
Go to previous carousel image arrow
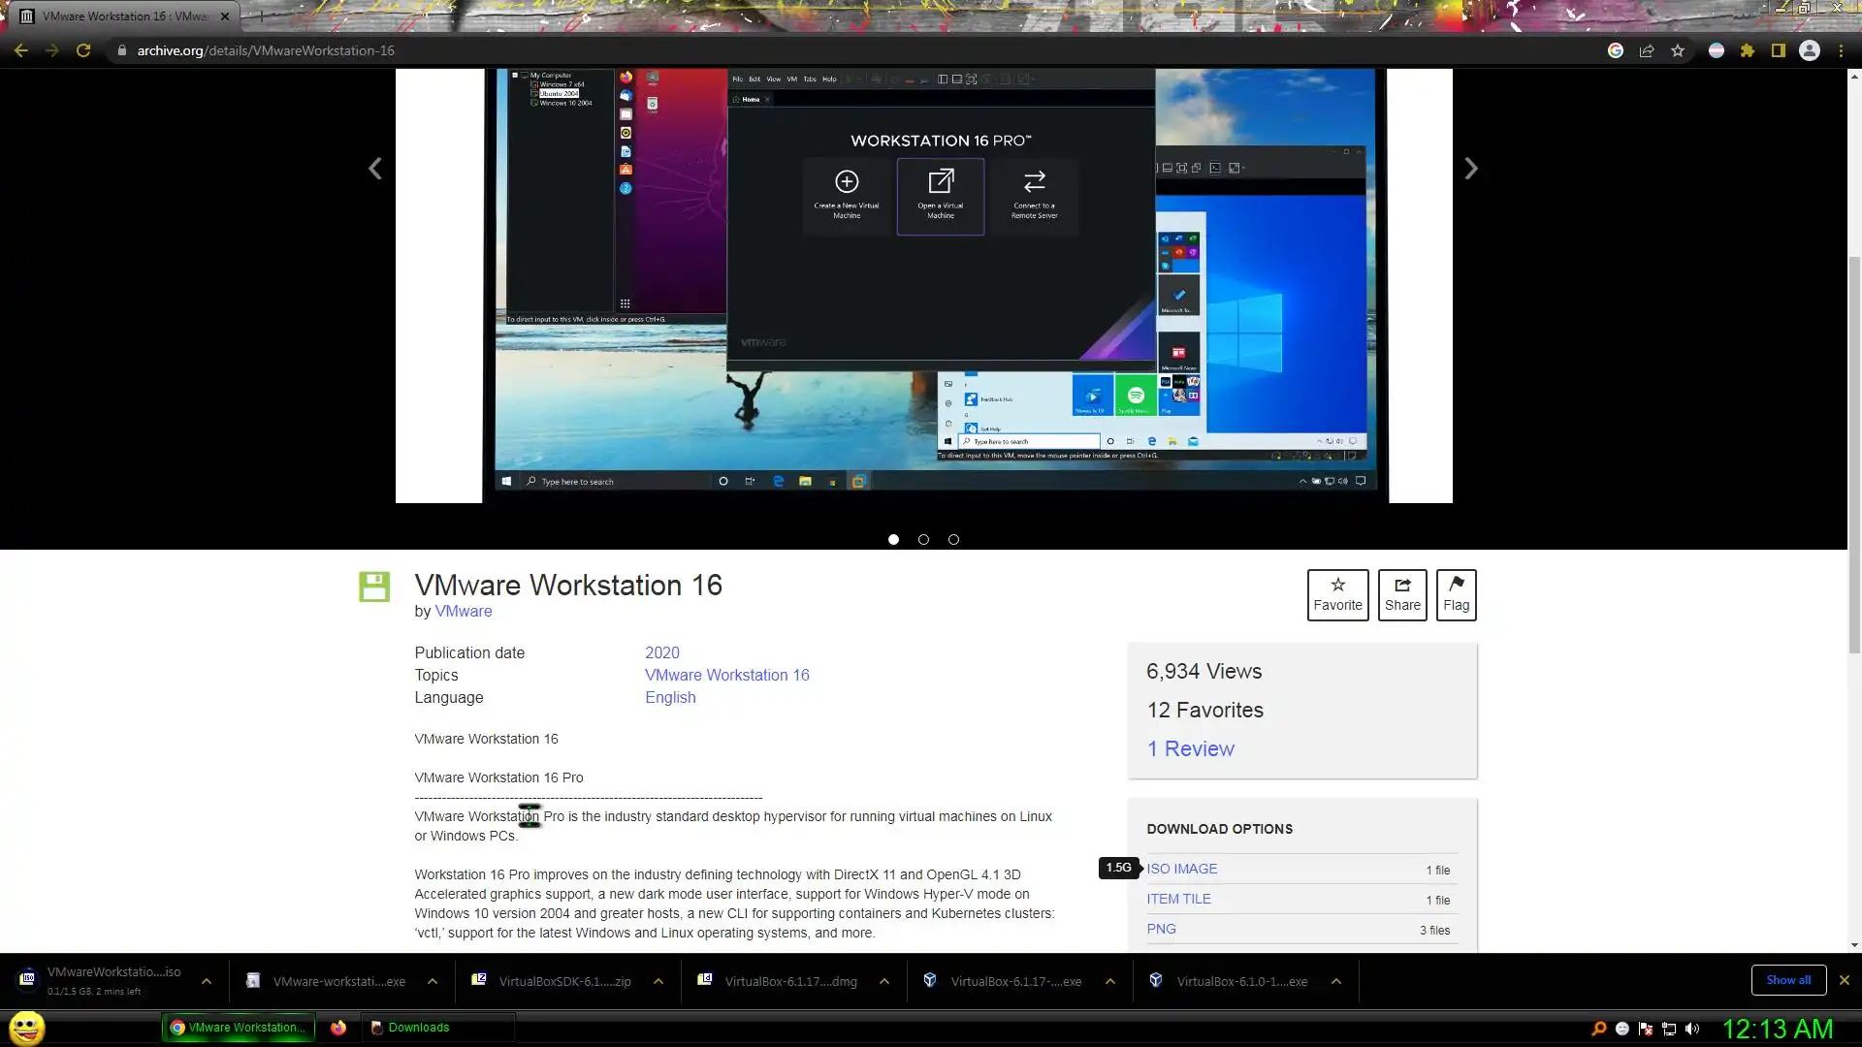pos(375,169)
